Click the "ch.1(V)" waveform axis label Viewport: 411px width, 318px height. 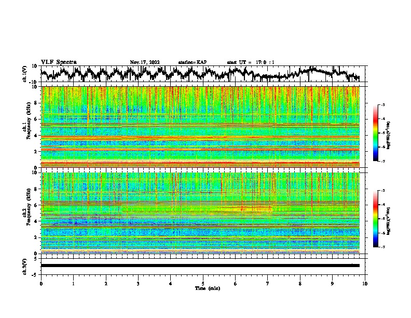[25, 74]
